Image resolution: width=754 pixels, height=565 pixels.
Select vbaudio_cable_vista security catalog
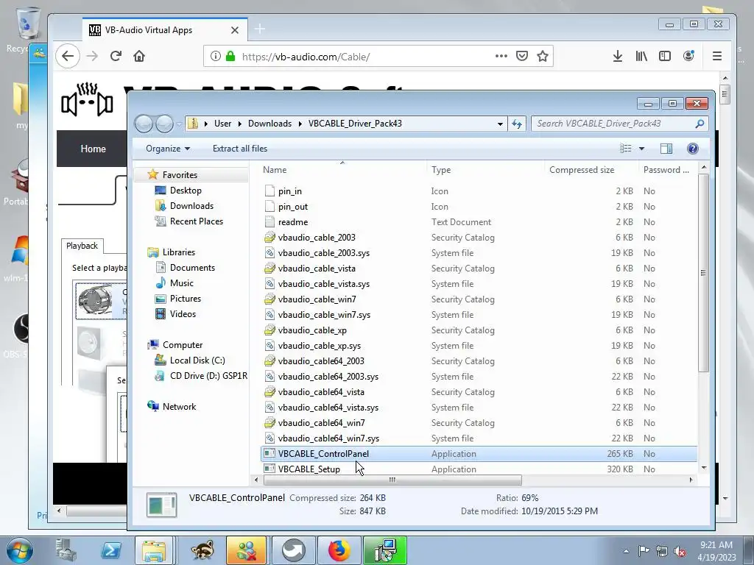click(x=317, y=268)
